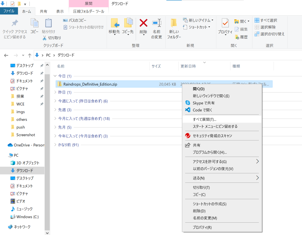
Task: Collapse the 今日 (1) group
Action: click(x=55, y=76)
